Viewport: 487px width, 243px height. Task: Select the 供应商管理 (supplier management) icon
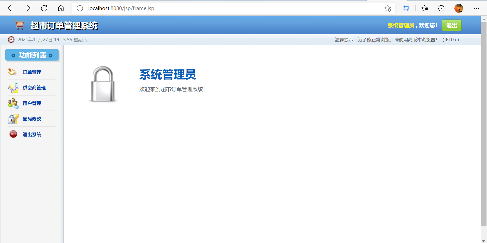point(13,88)
